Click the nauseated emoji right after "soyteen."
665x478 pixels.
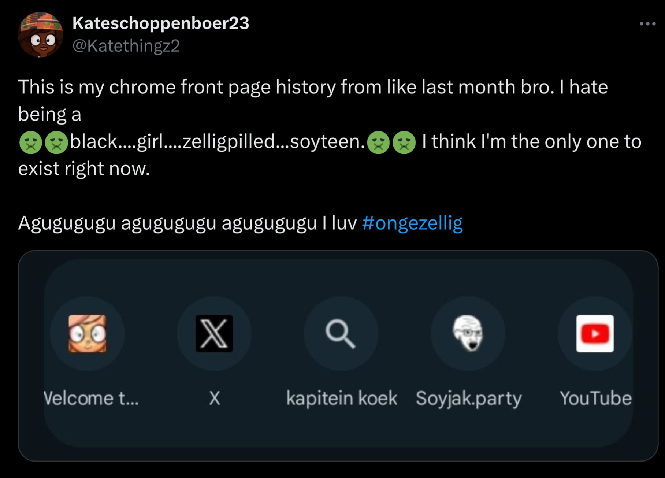point(378,142)
